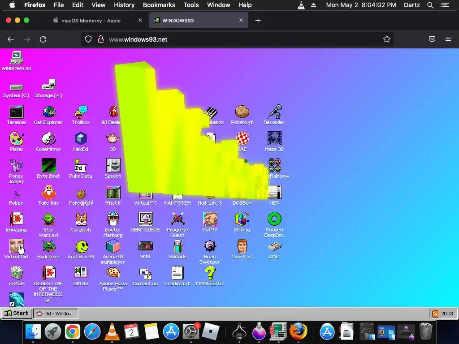Open the lenna.png image file
The height and width of the screenshot is (344, 459).
point(16,223)
